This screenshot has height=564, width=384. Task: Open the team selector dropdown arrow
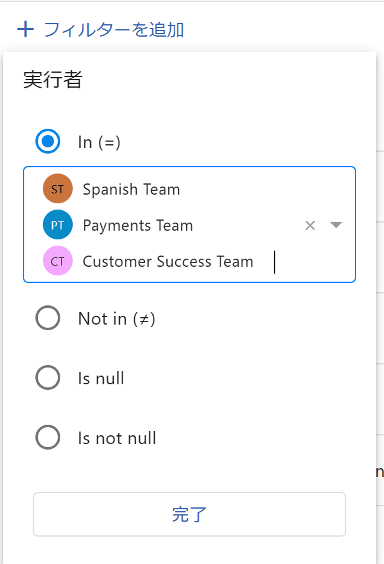[x=336, y=225]
